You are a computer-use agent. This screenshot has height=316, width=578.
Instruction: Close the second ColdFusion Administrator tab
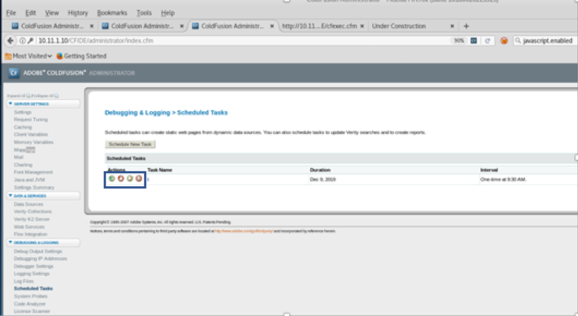[182, 26]
